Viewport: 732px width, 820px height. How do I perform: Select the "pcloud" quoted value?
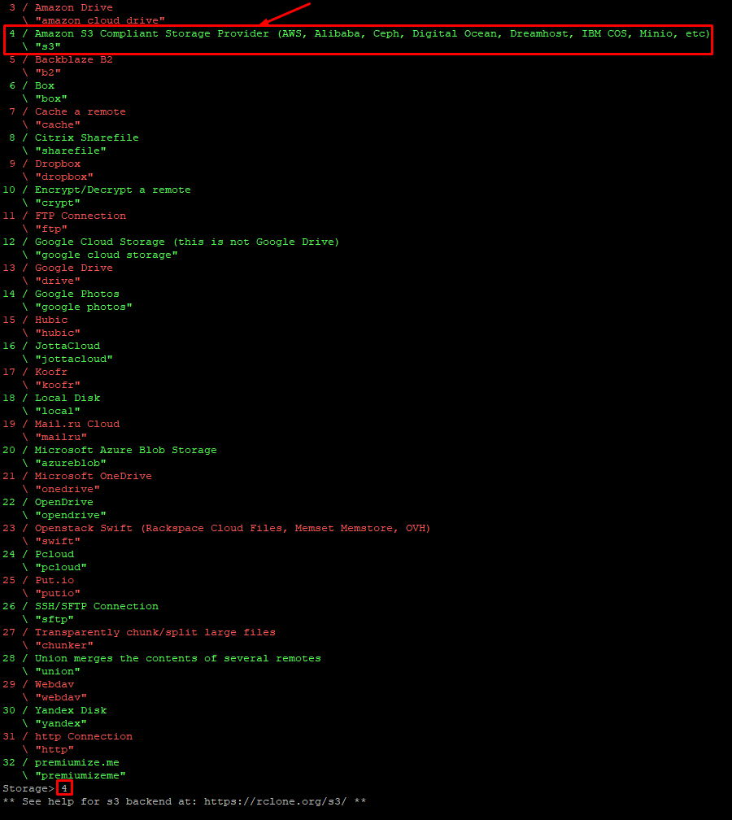61,568
